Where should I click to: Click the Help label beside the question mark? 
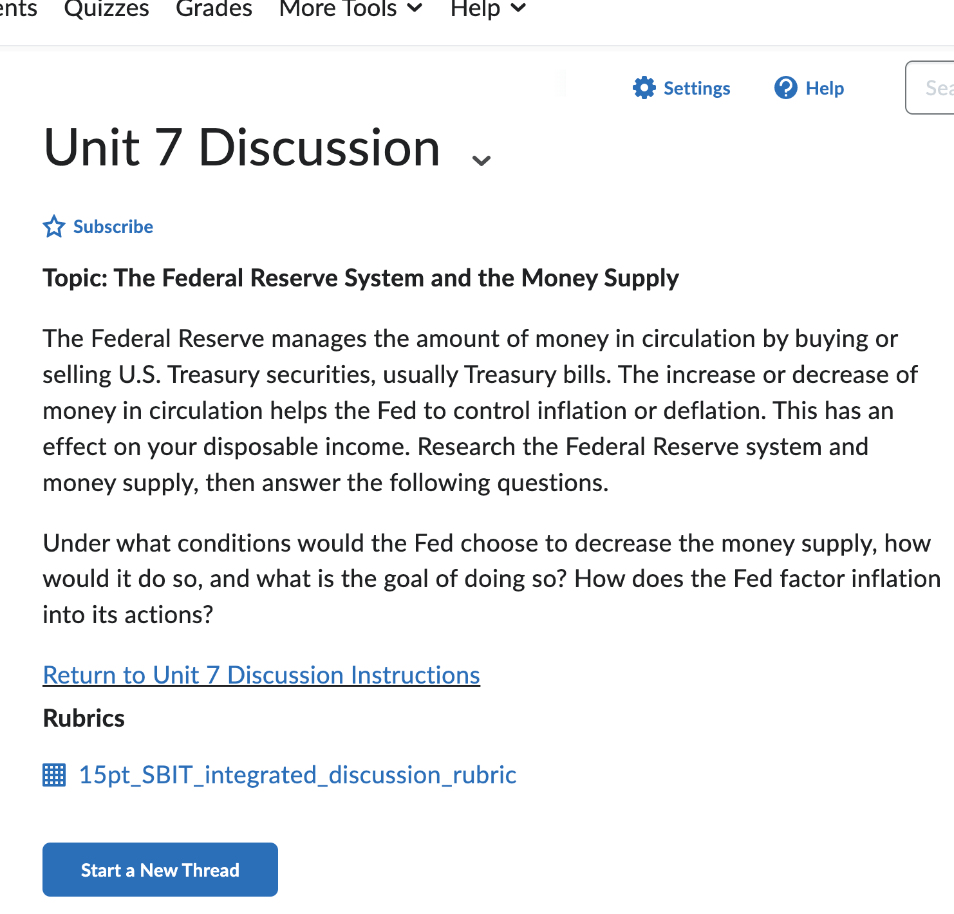(x=825, y=88)
